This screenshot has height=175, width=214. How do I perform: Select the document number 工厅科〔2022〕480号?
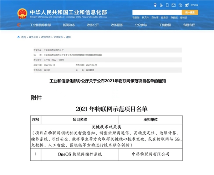(54, 60)
